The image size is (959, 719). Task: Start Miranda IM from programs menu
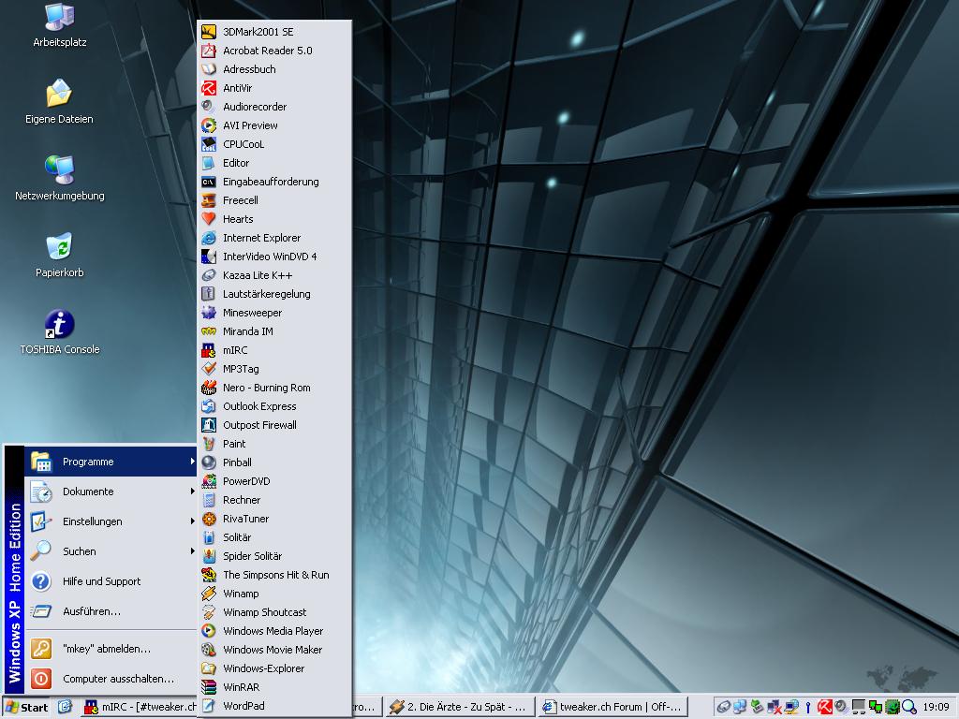pos(247,331)
